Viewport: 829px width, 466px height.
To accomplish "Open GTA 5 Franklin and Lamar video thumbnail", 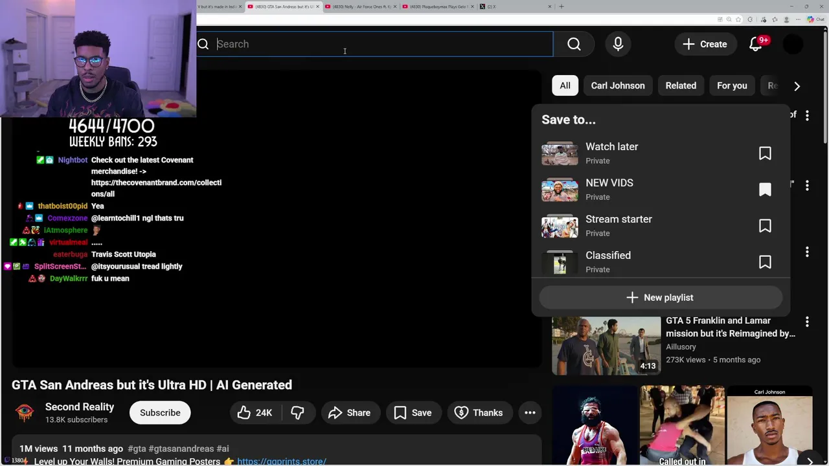I will click(606, 345).
